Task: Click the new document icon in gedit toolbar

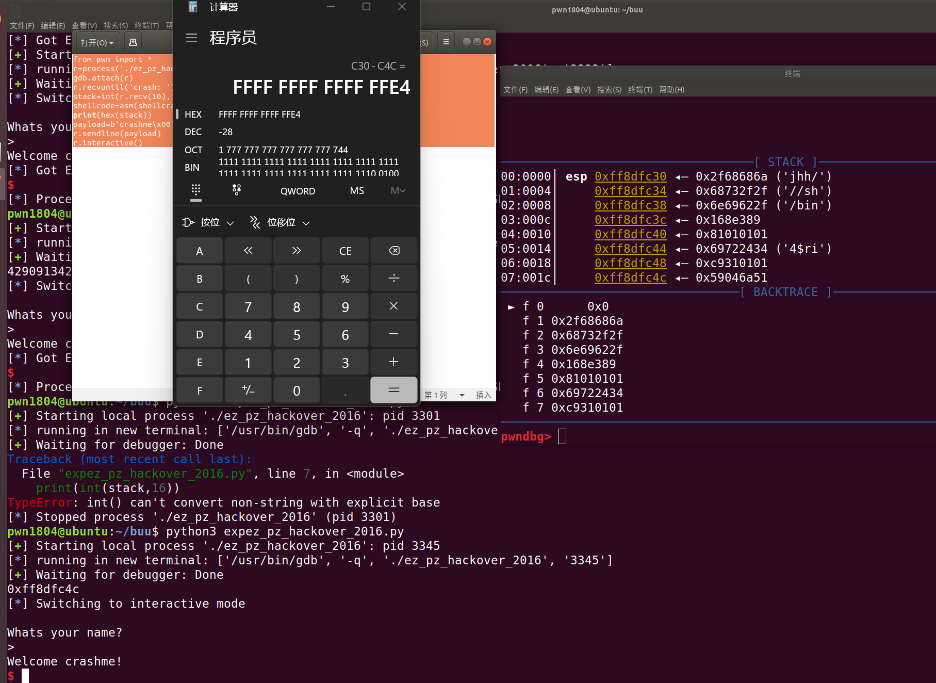Action: click(133, 42)
